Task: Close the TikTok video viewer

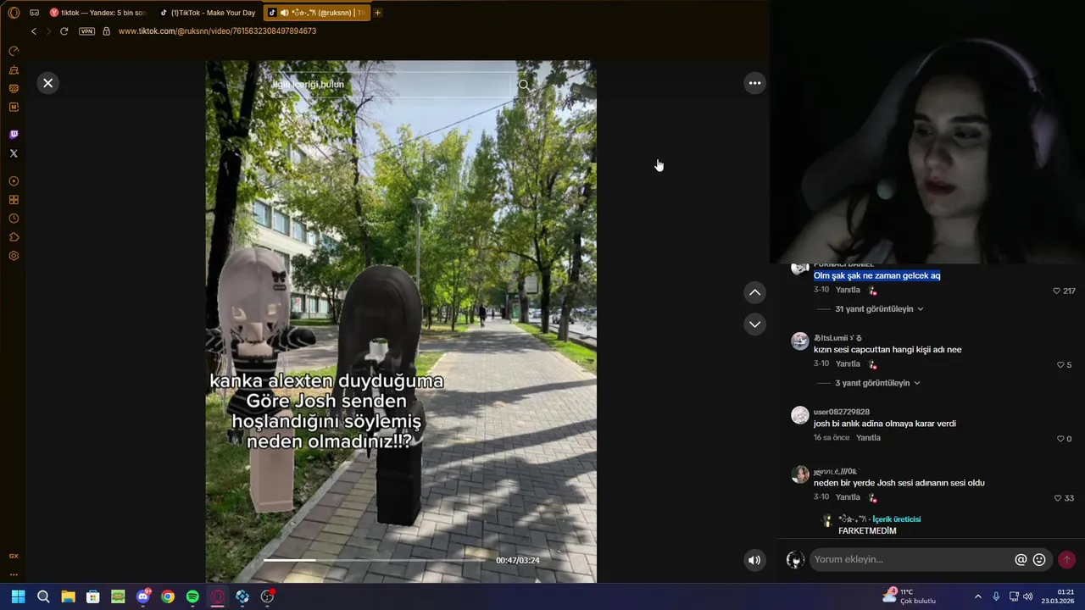Action: click(48, 83)
